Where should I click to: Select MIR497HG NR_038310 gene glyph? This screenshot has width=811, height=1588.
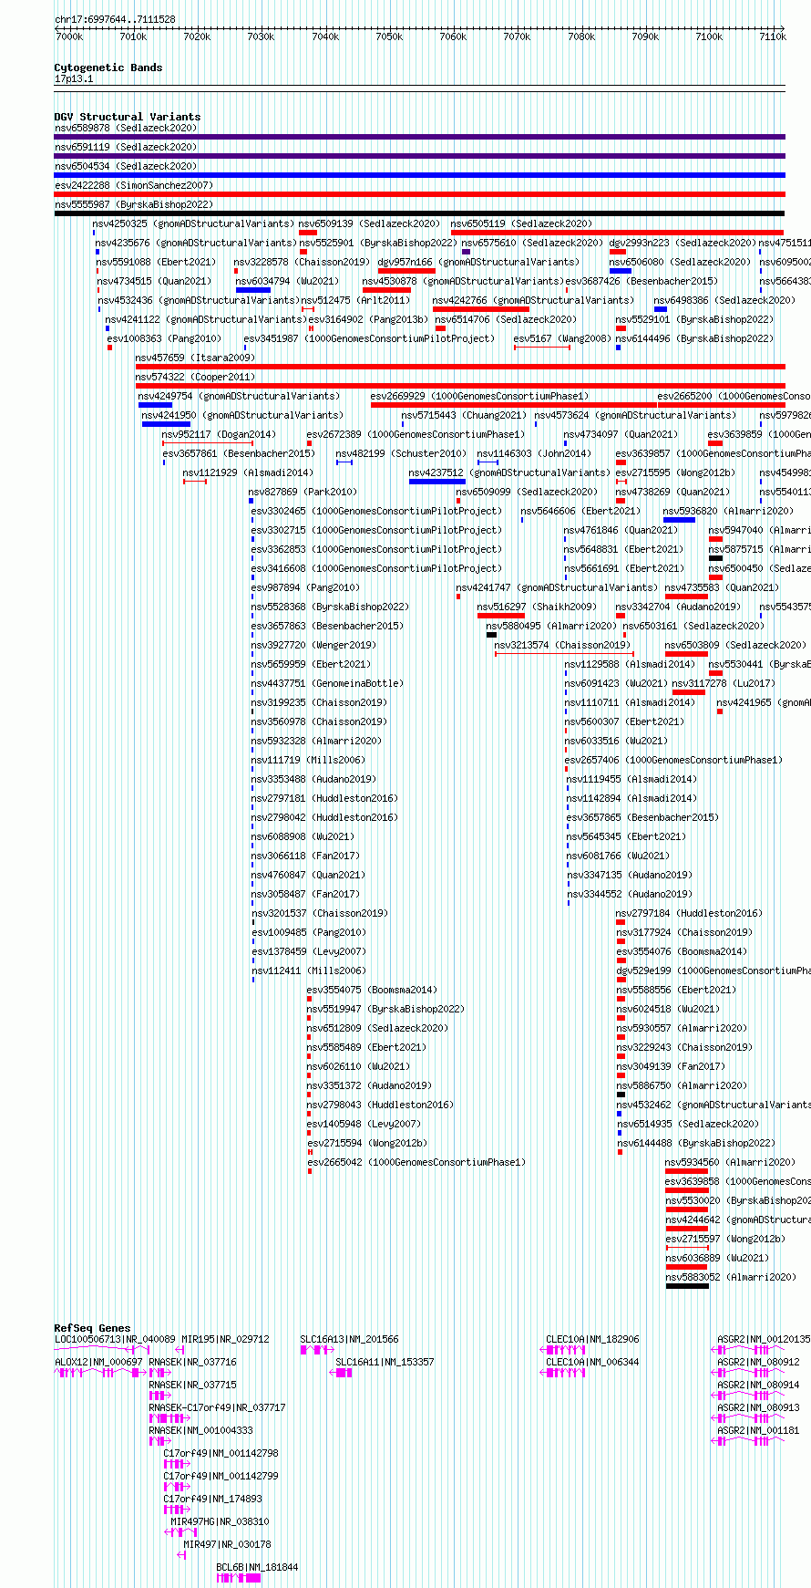pyautogui.click(x=180, y=1531)
